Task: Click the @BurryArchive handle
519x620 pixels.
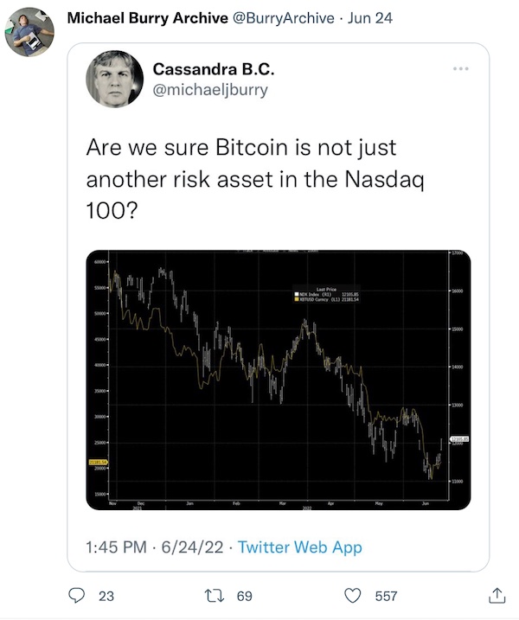Action: pyautogui.click(x=283, y=18)
